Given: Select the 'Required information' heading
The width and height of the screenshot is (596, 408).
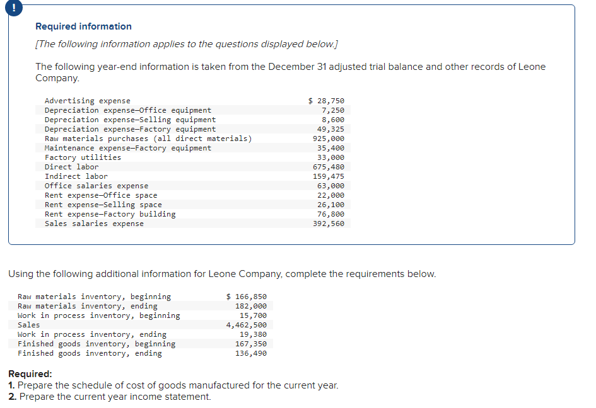Looking at the screenshot, I should tap(84, 26).
